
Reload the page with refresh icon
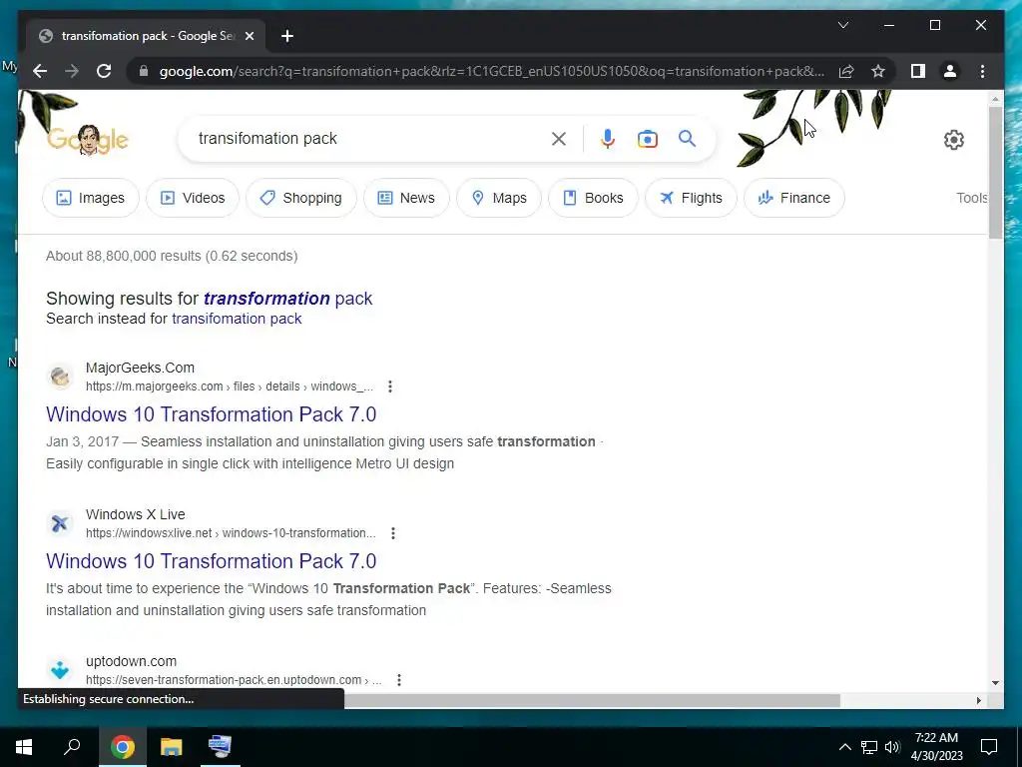coord(104,71)
